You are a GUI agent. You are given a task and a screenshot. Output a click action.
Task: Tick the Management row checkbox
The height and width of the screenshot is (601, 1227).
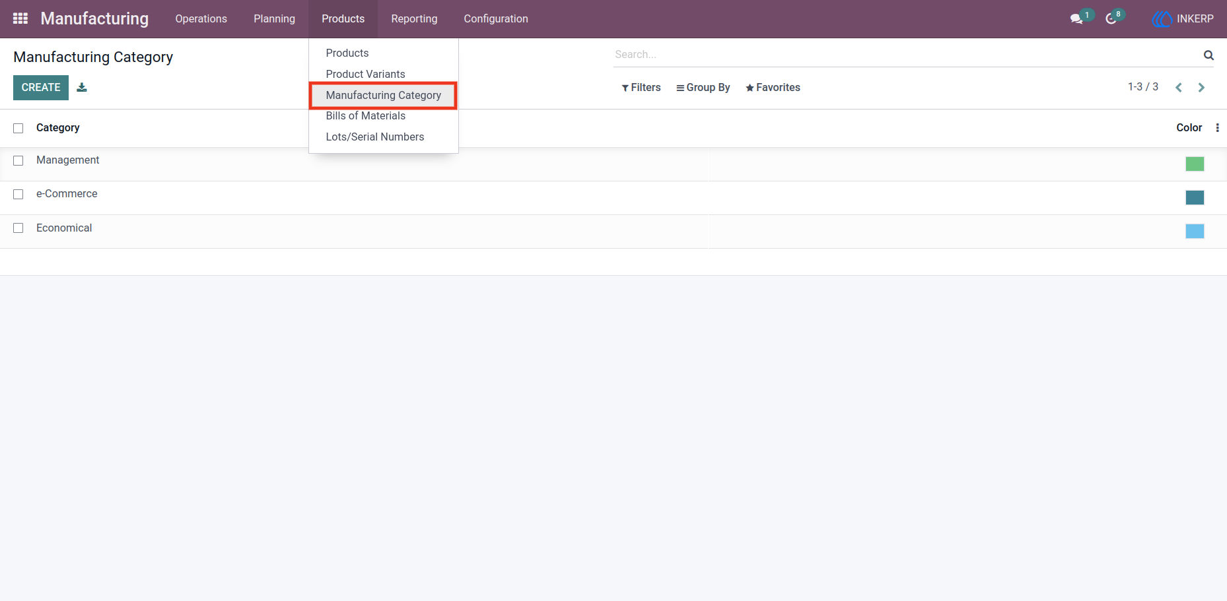coord(18,160)
